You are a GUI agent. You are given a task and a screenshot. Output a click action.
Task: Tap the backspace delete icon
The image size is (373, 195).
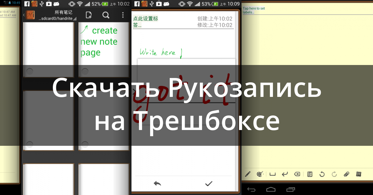297,174
